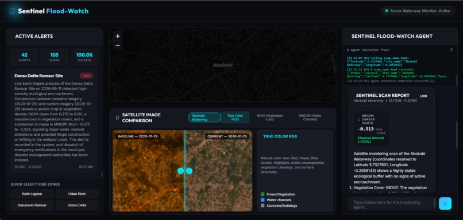Click left handle of image comparison divider

[181, 171]
